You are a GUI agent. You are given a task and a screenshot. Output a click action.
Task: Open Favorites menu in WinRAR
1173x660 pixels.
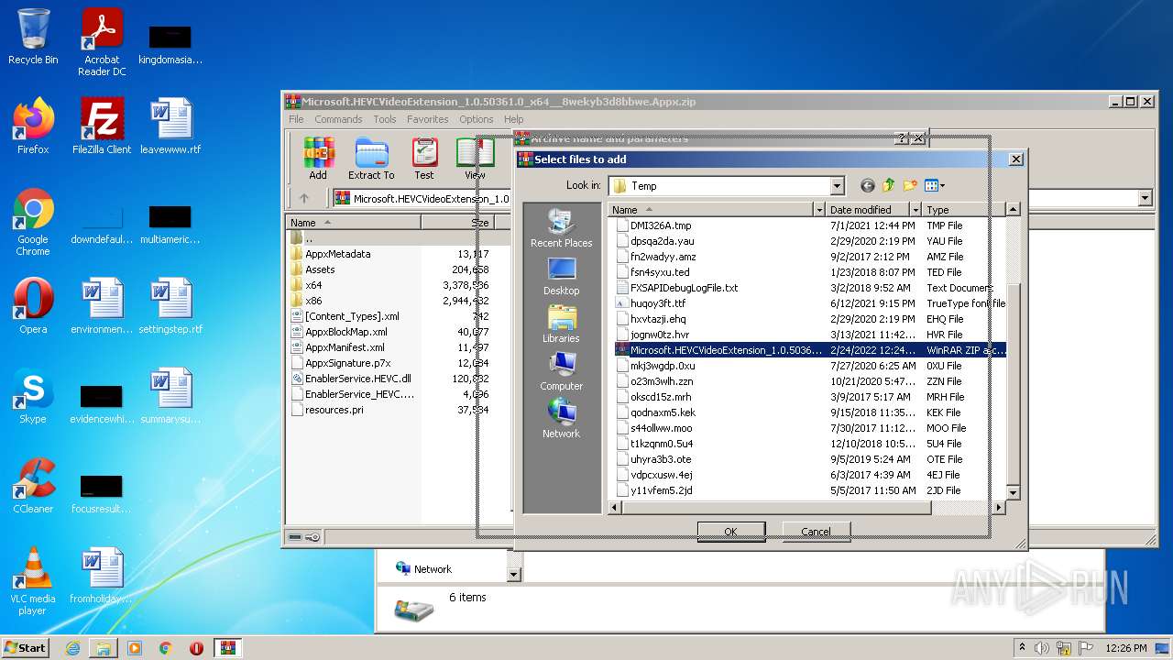point(428,119)
